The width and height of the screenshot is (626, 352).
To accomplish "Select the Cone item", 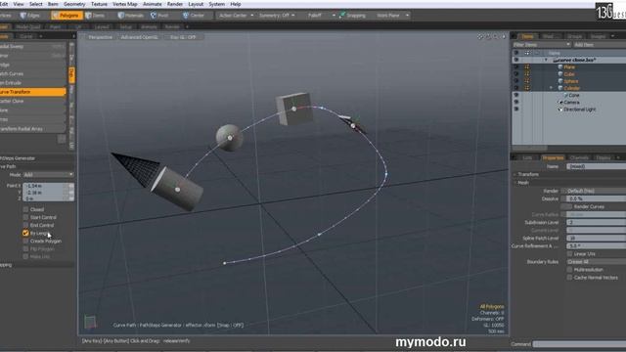I will pyautogui.click(x=574, y=96).
